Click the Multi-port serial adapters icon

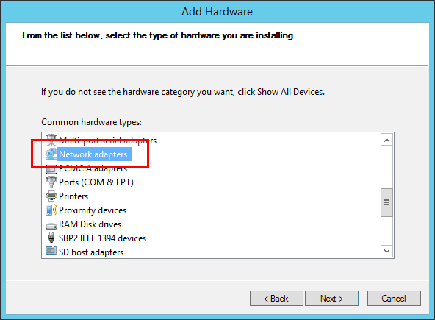point(51,140)
